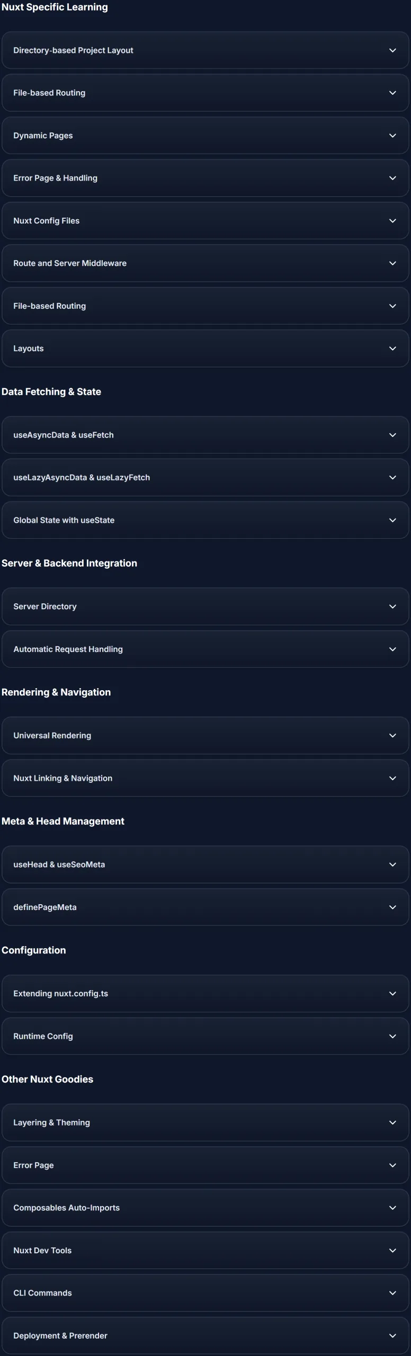The width and height of the screenshot is (411, 1356).
Task: Click the chevron on Runtime Config
Action: [392, 1036]
